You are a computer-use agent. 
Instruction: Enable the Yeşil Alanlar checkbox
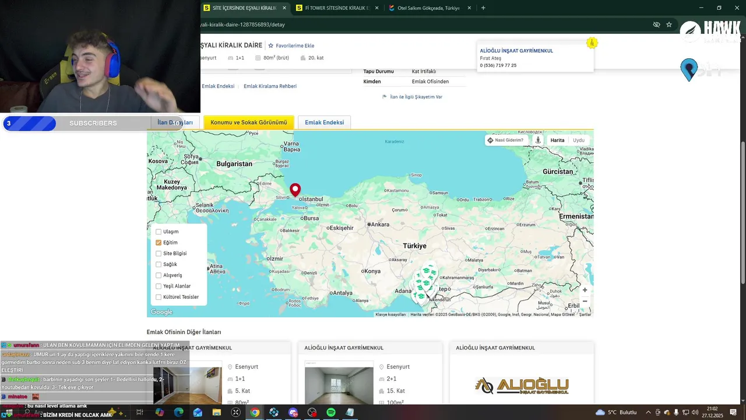(x=159, y=286)
